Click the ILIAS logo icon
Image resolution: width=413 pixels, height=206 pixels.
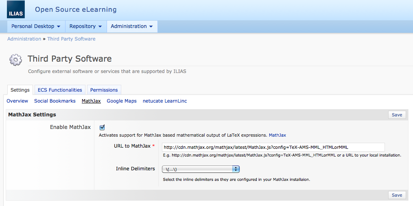point(16,9)
